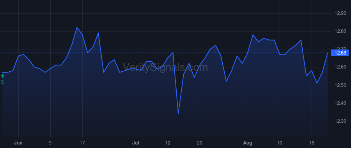351x148 pixels.
Task: Click the 12.40 price axis label
Action: (340, 103)
